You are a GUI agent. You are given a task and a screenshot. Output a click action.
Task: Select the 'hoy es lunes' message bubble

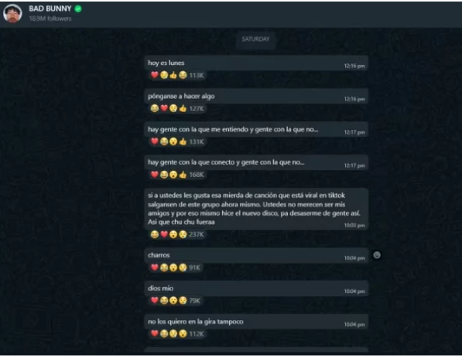click(x=256, y=63)
